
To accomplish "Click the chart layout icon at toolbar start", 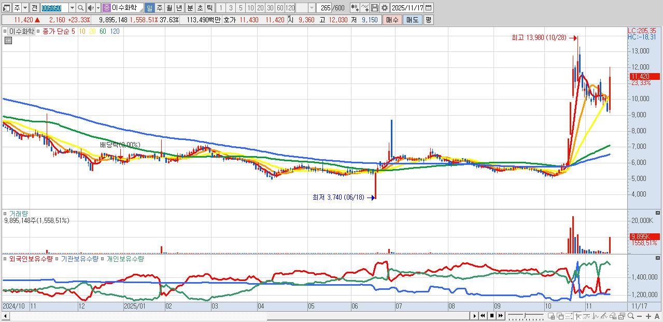I will (7, 8).
